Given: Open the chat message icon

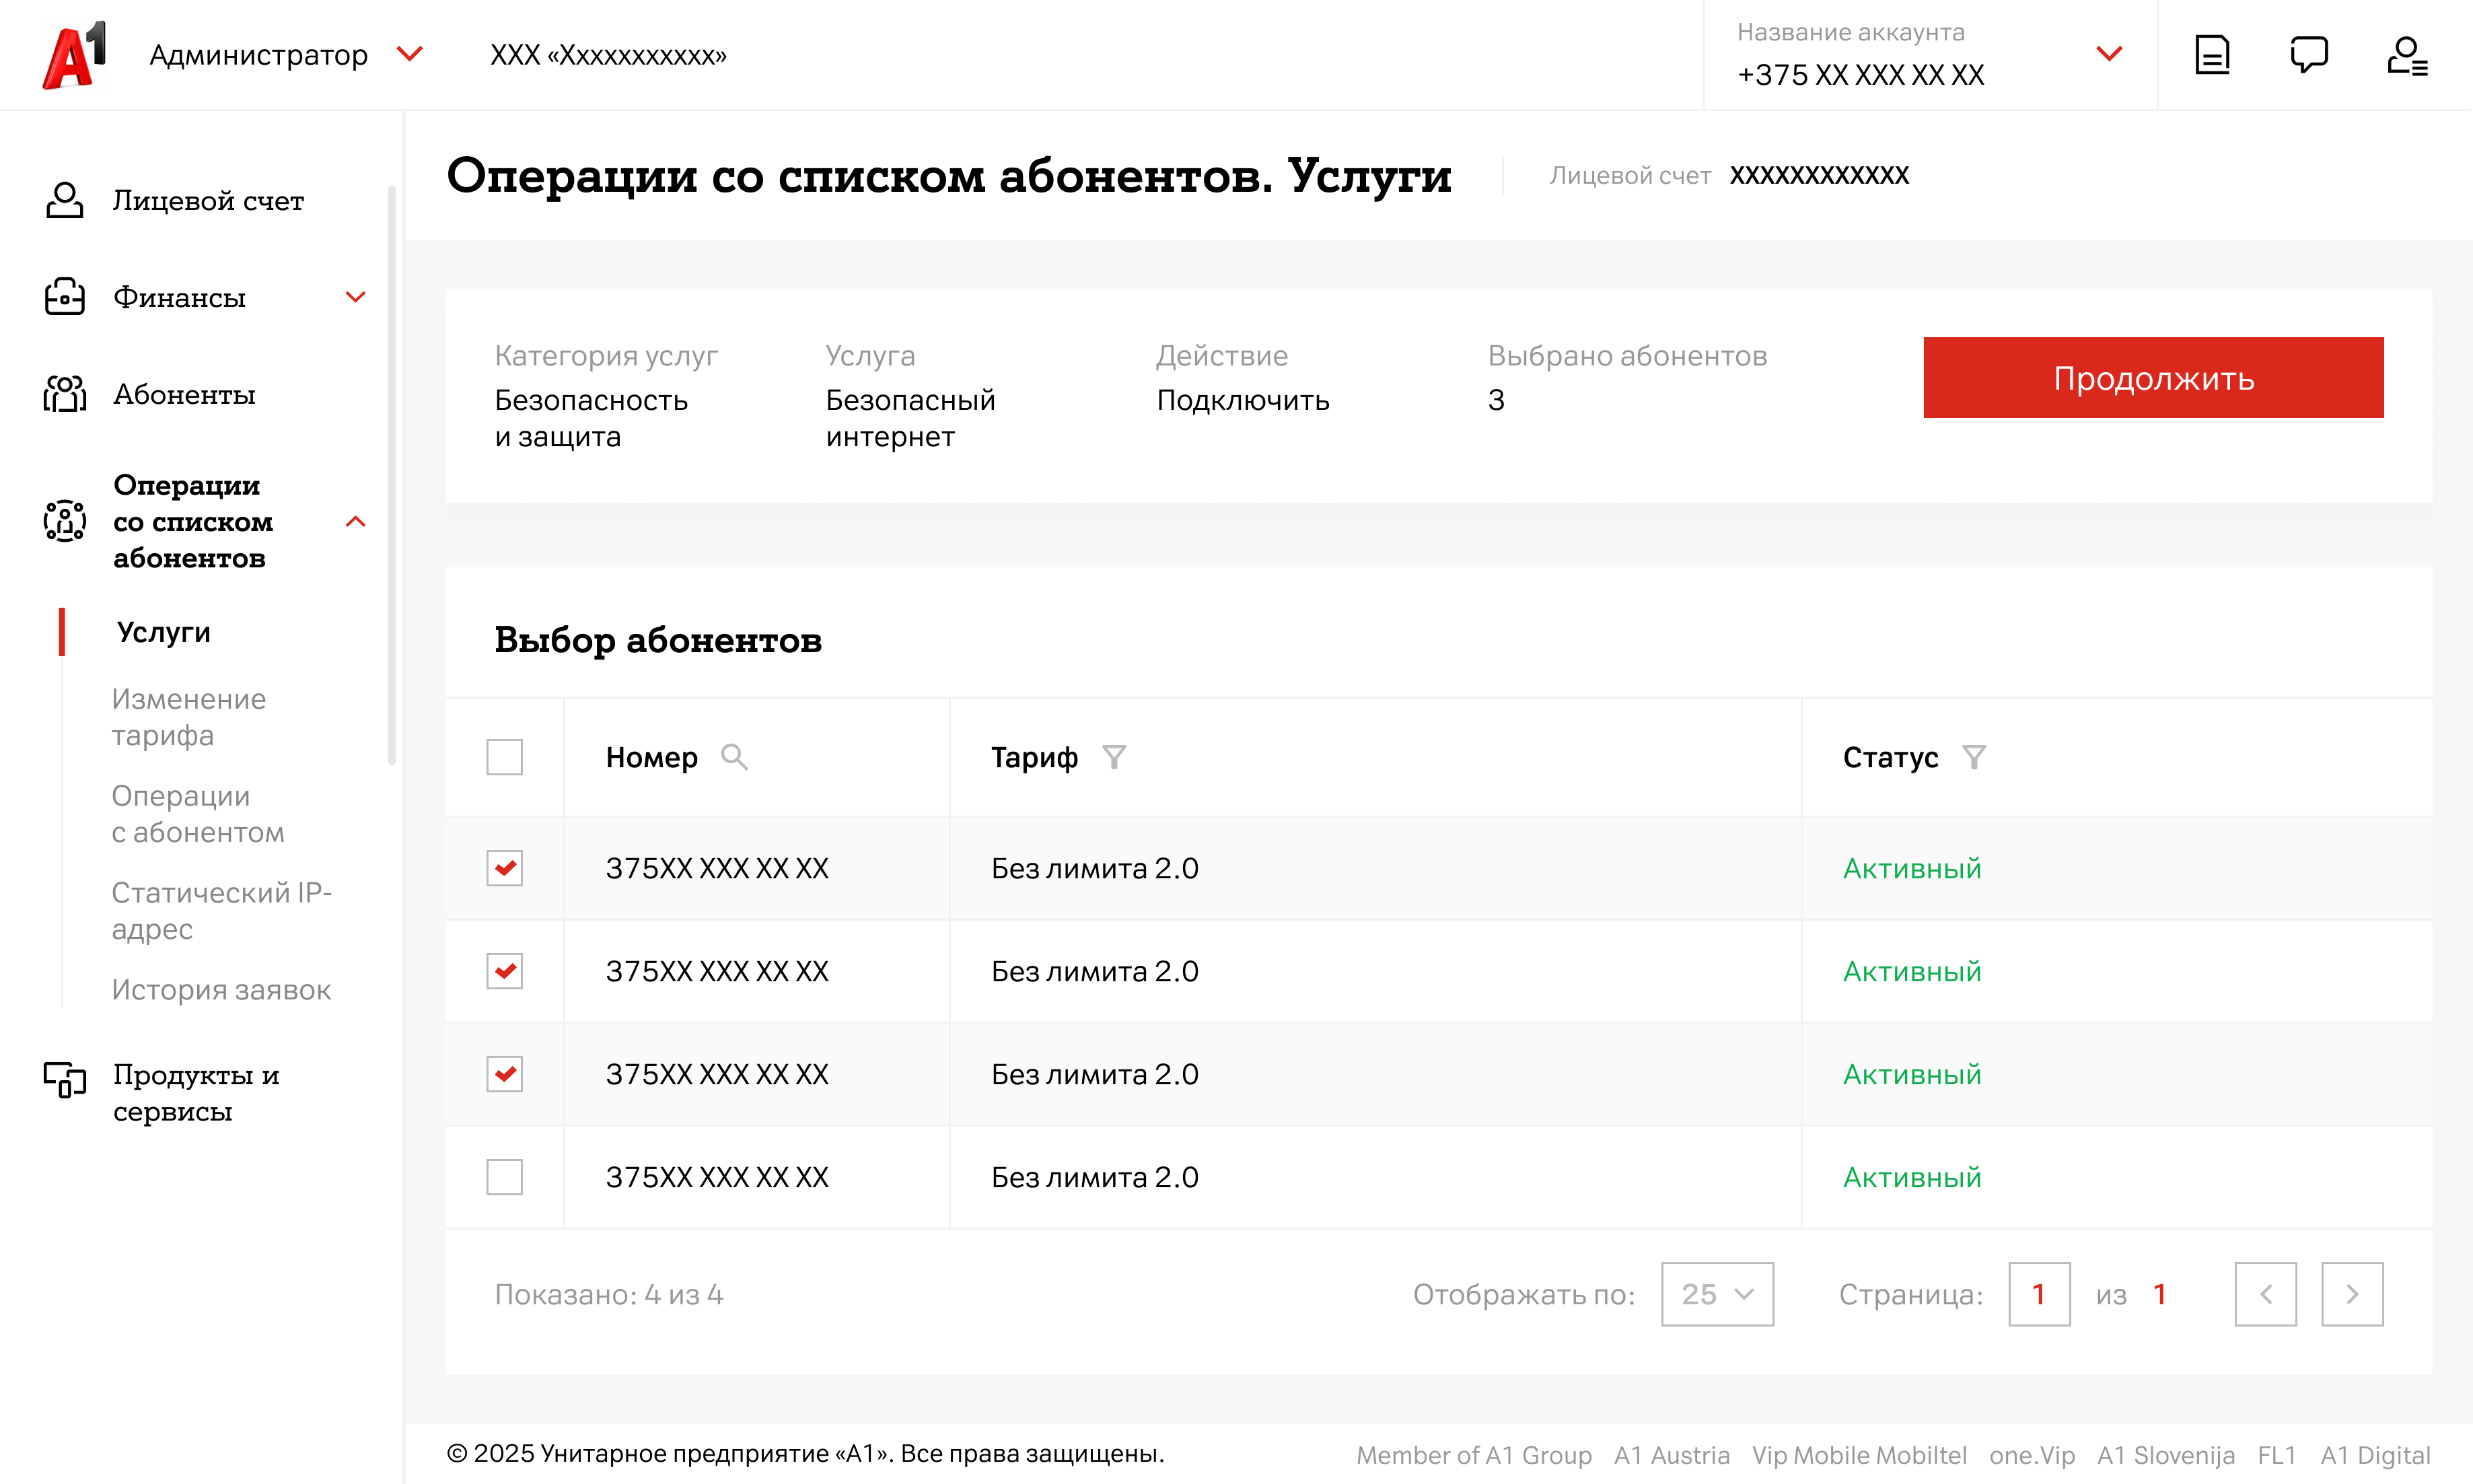Looking at the screenshot, I should click(x=2308, y=55).
